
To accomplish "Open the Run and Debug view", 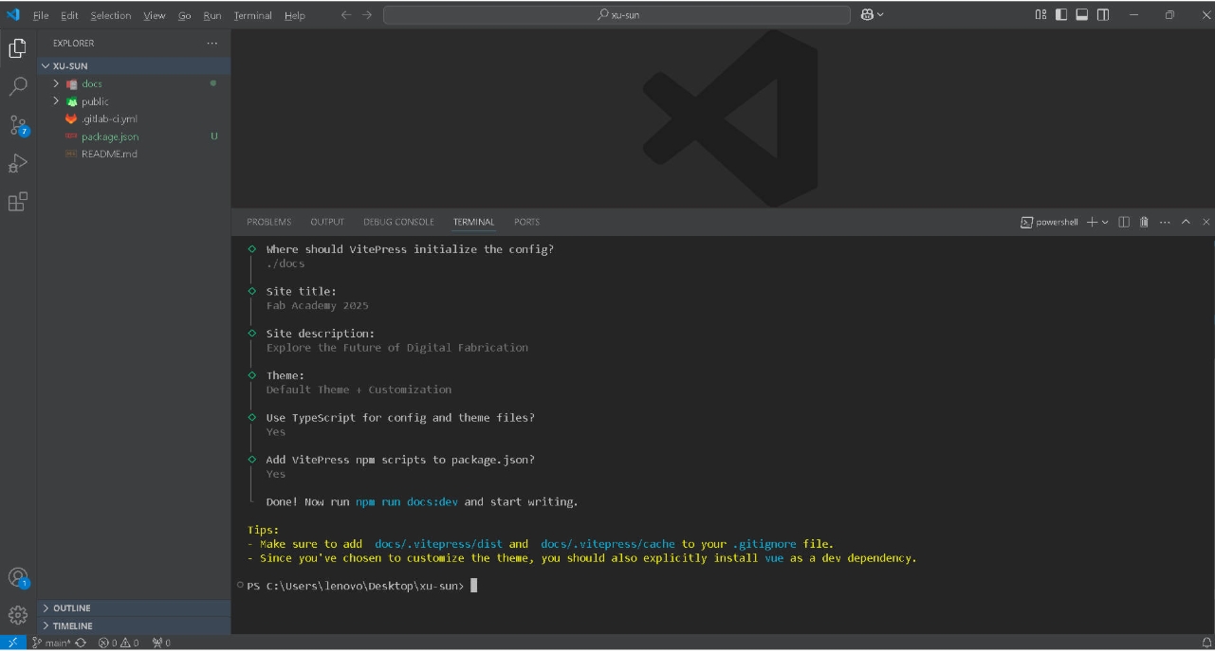I will click(x=18, y=164).
